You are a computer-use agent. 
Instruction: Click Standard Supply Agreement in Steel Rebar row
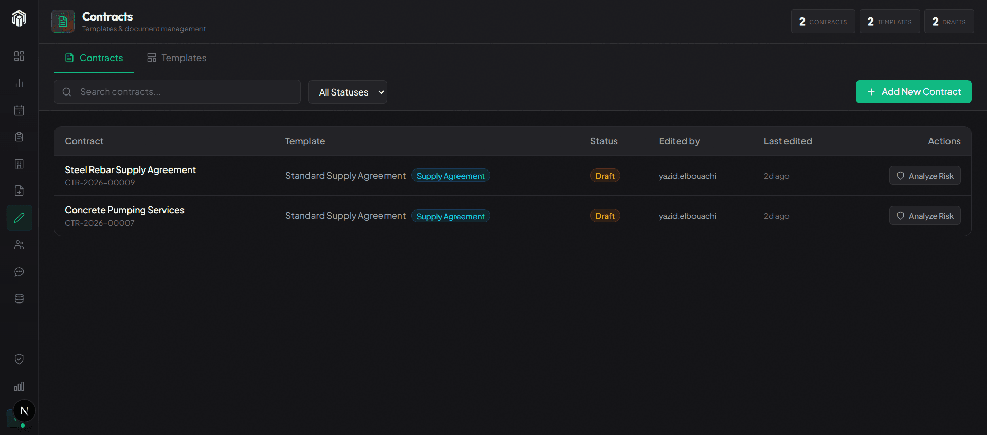[x=345, y=176]
